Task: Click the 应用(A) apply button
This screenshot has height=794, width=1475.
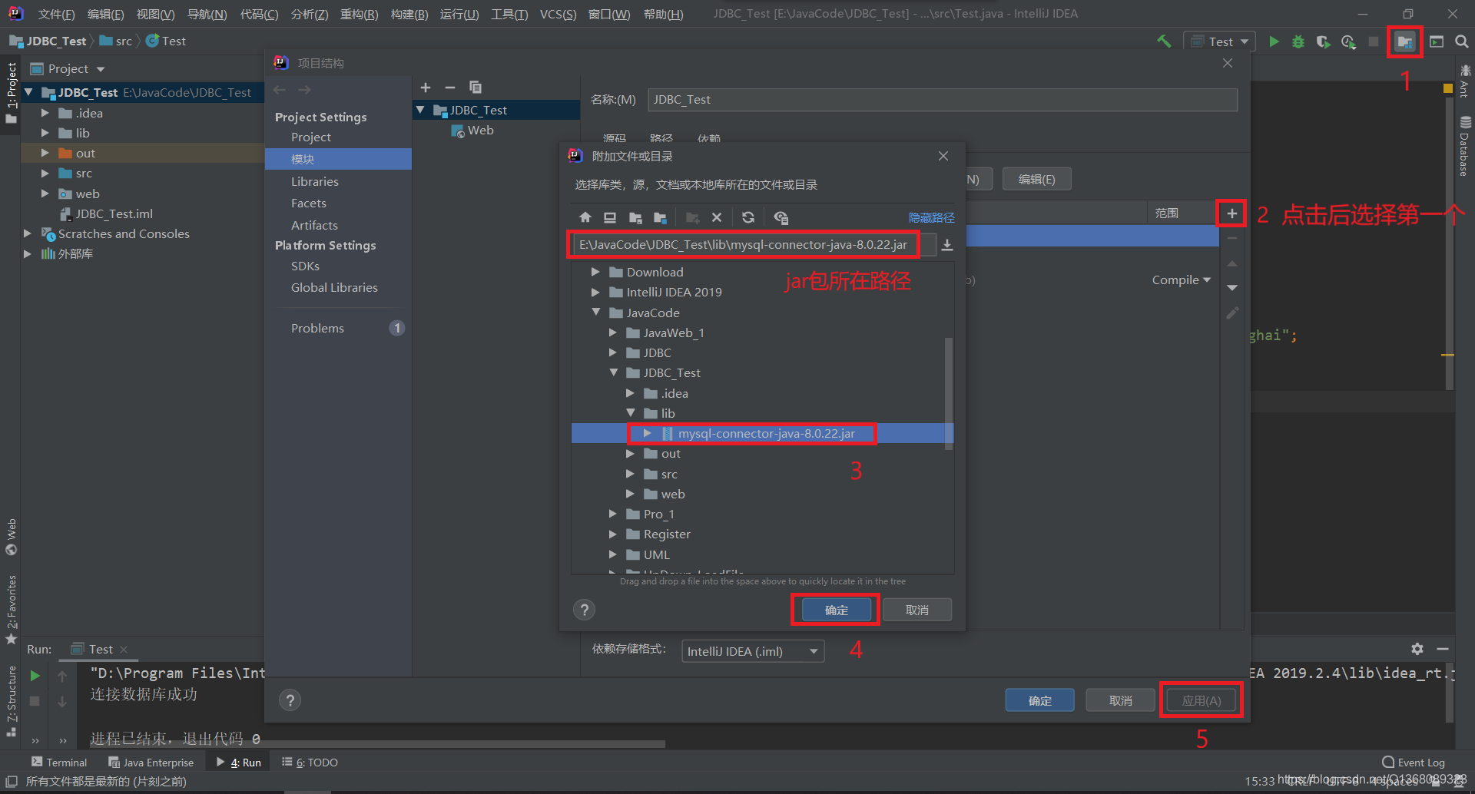Action: tap(1201, 700)
